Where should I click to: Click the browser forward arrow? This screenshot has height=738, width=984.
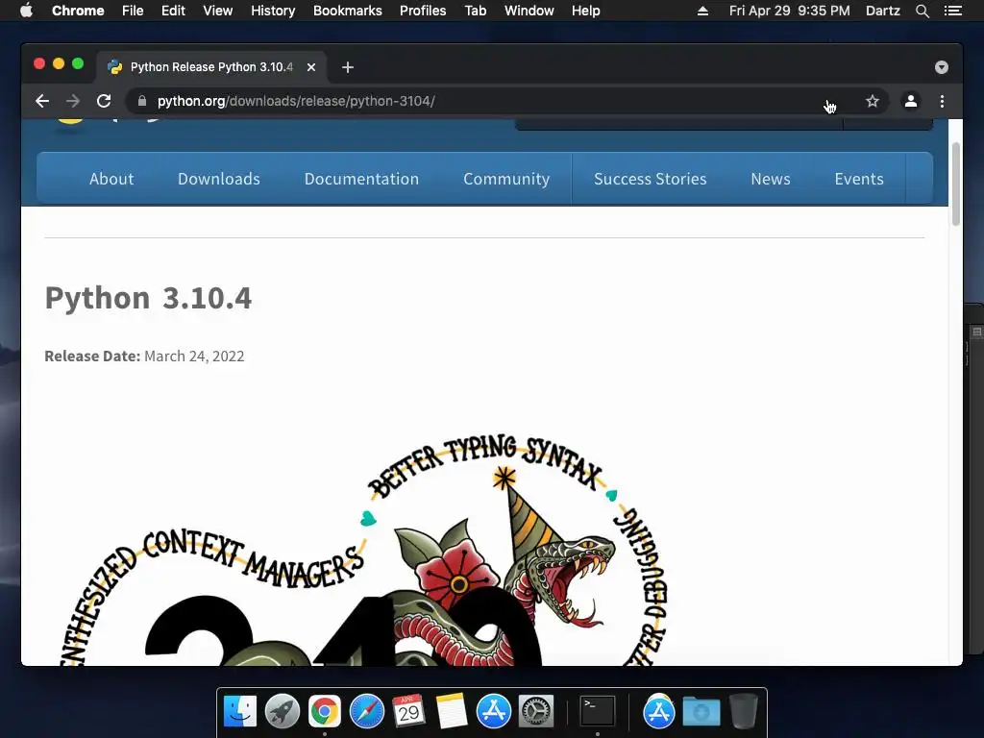click(73, 101)
